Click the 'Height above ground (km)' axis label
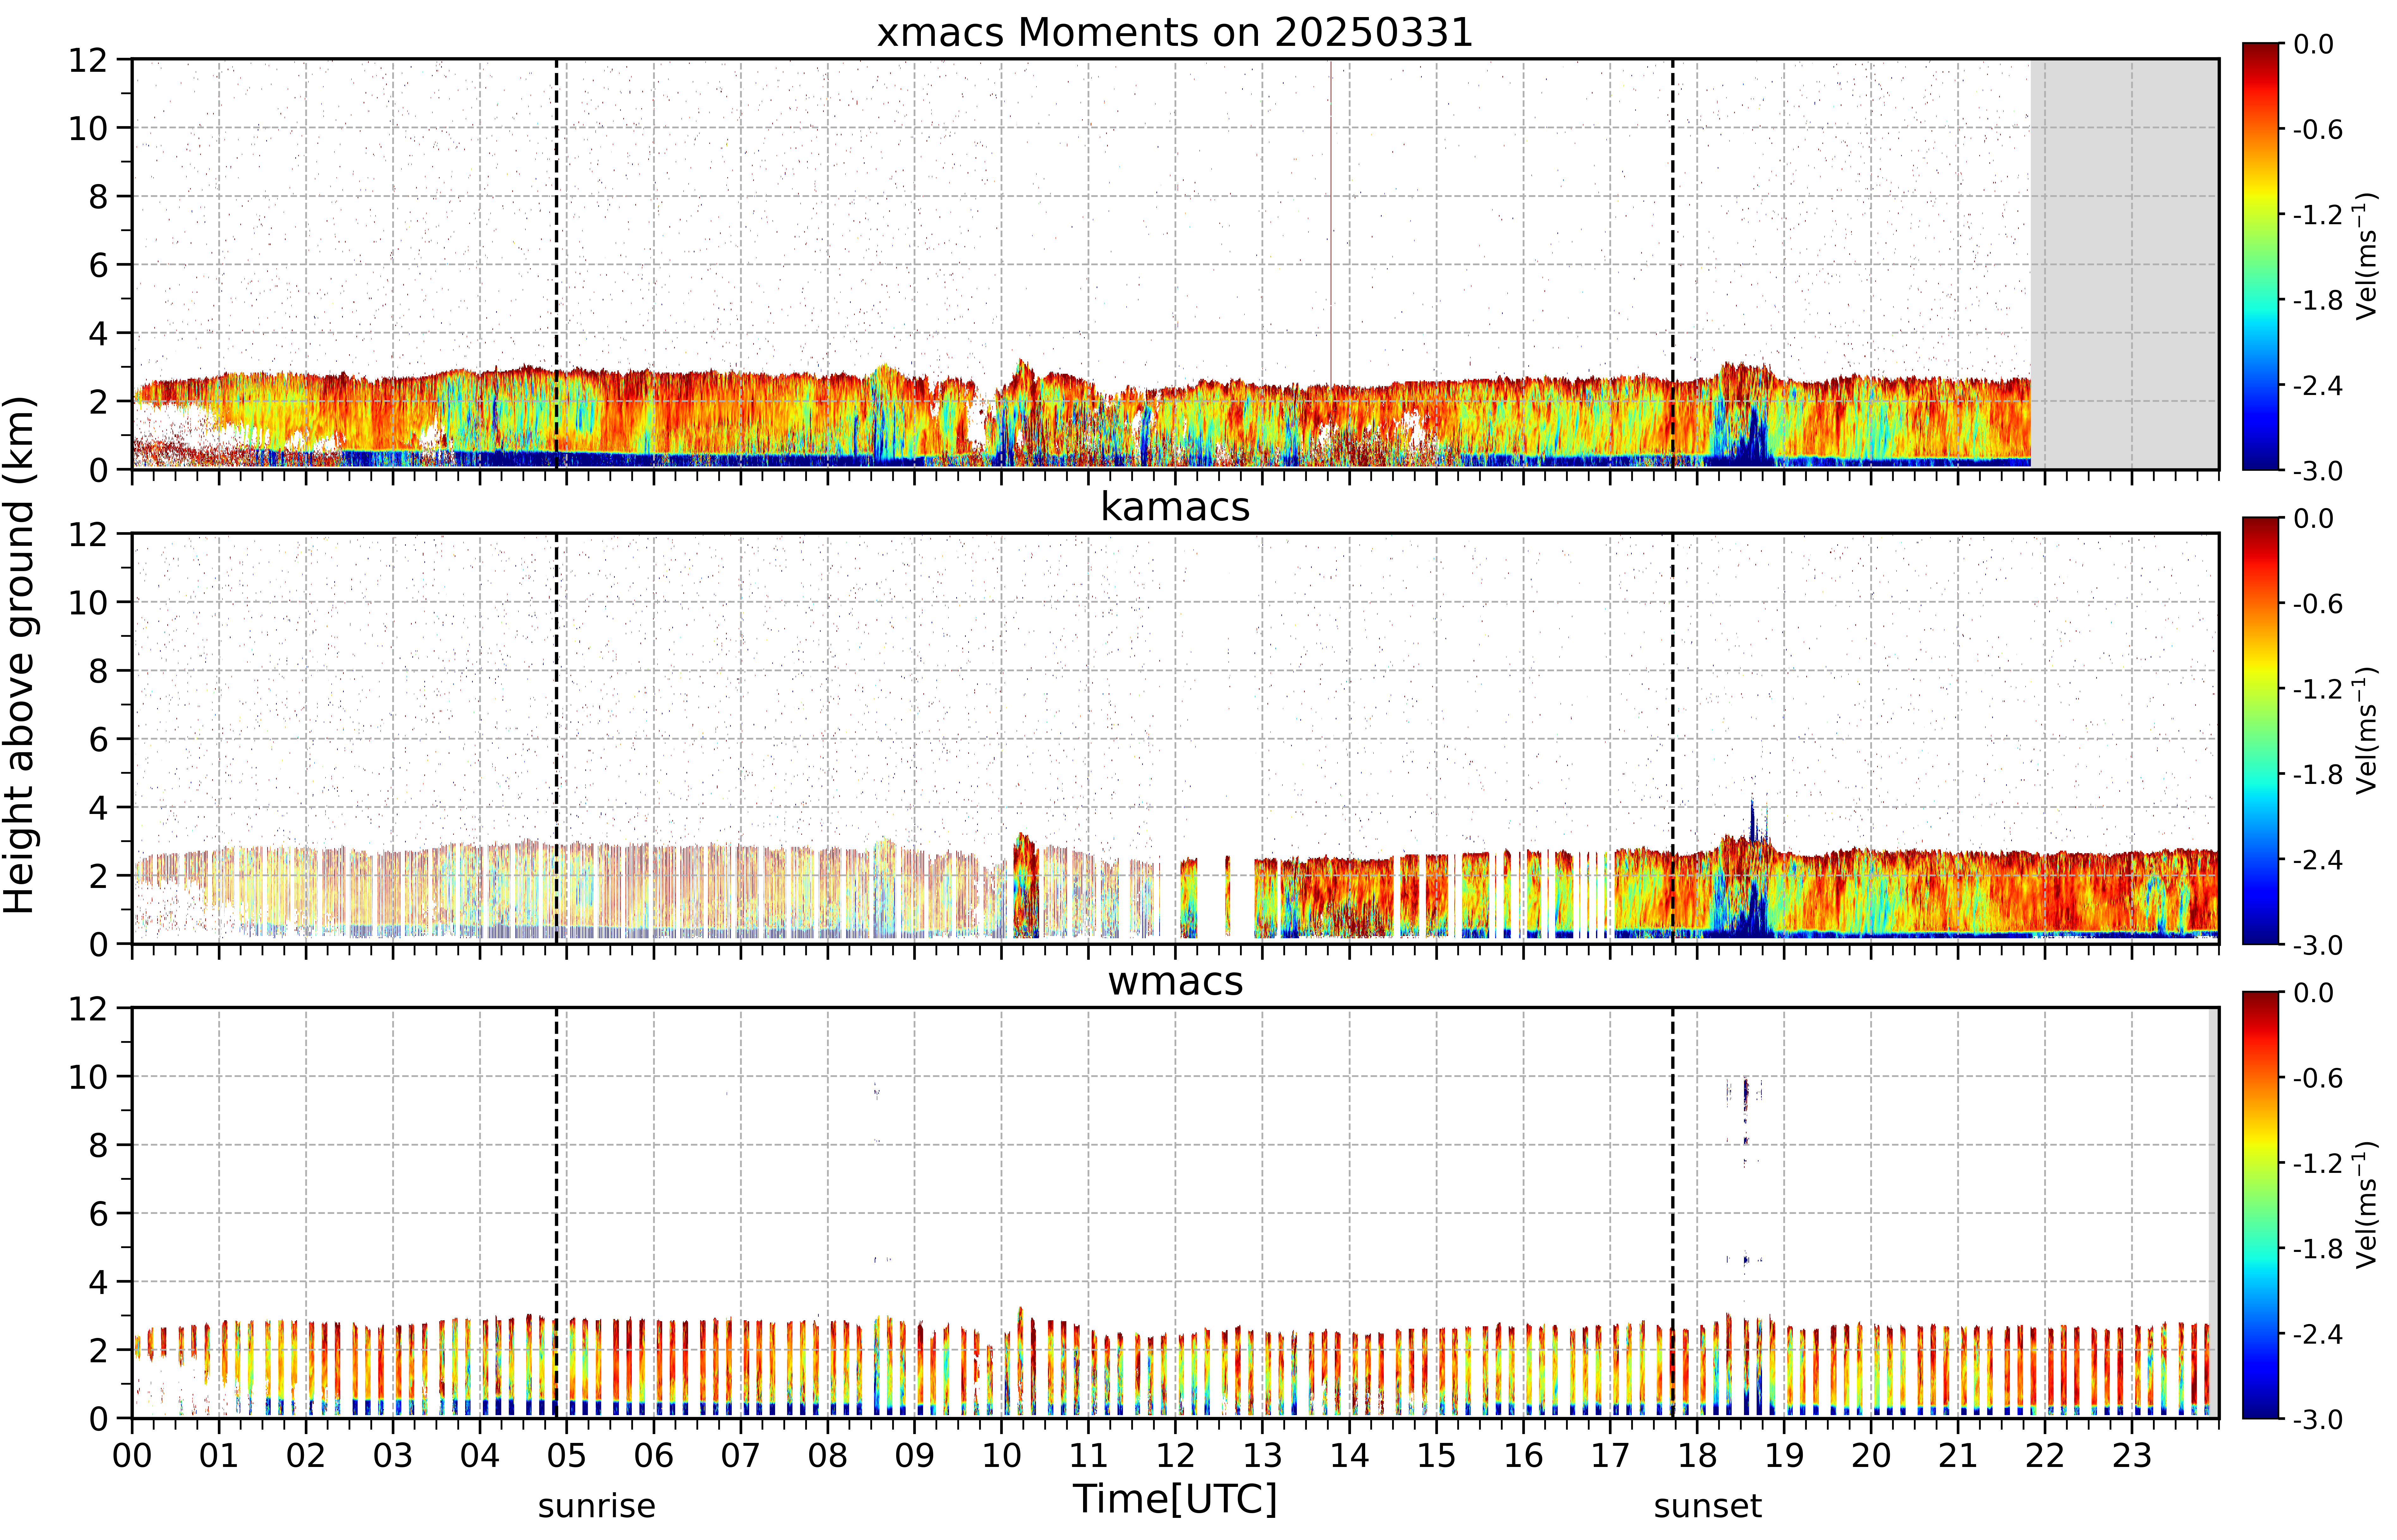This screenshot has height=1540, width=2397. [20, 655]
